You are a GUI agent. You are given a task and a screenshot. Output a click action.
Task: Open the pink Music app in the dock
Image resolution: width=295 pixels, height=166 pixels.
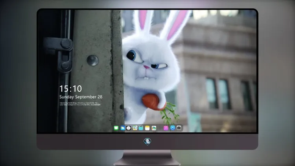(166, 128)
